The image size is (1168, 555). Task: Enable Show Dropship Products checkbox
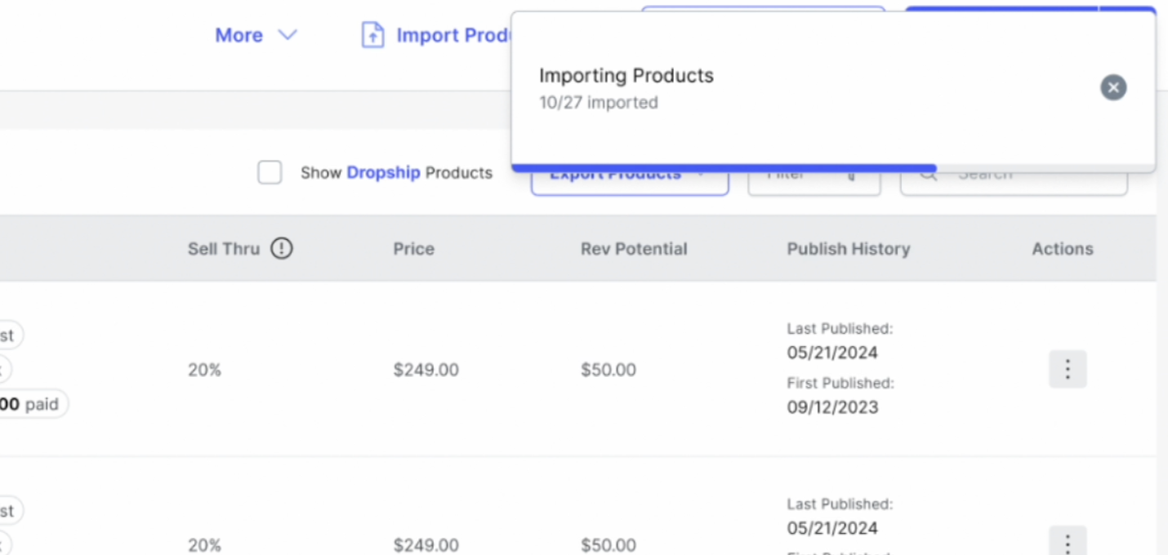[270, 173]
